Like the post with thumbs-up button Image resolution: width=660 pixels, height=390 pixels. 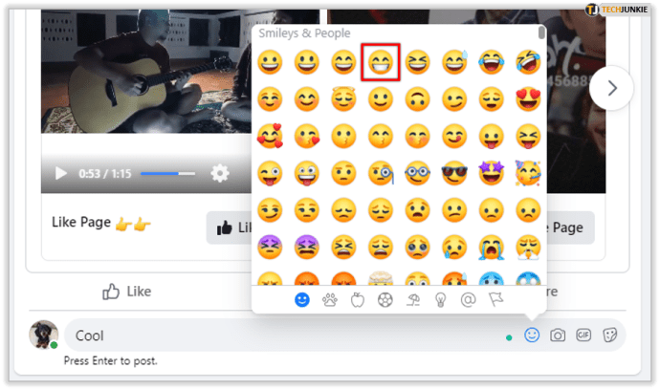[x=126, y=292]
